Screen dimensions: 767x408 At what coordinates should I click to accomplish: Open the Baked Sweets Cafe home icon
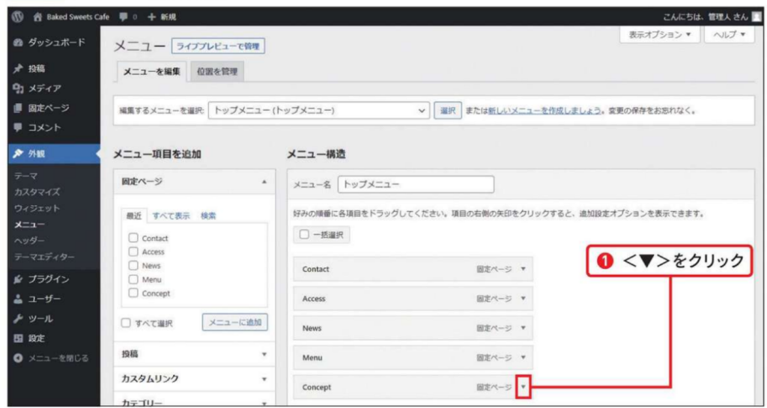pyautogui.click(x=36, y=16)
